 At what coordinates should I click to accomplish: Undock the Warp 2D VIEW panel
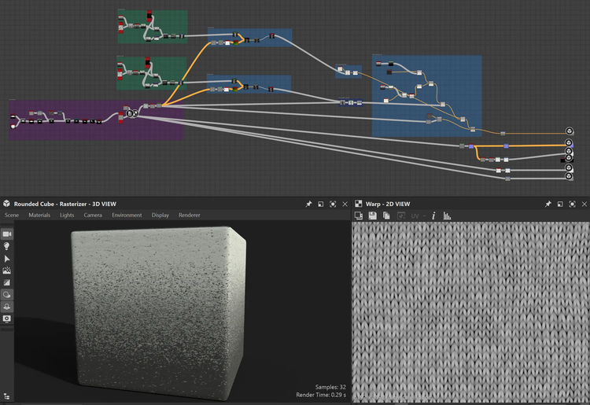559,204
